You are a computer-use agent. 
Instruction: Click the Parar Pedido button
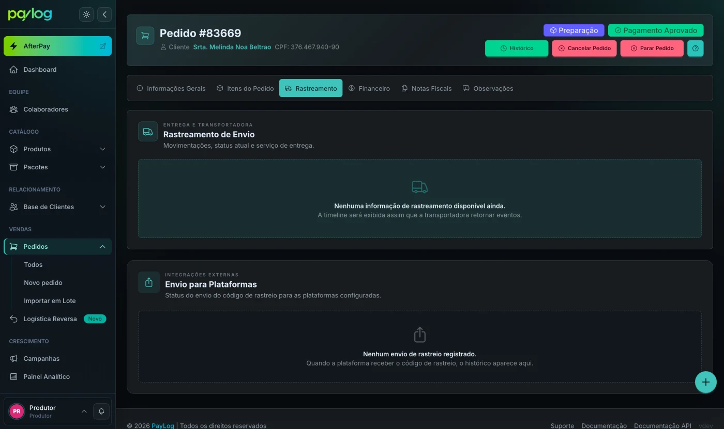click(x=652, y=49)
